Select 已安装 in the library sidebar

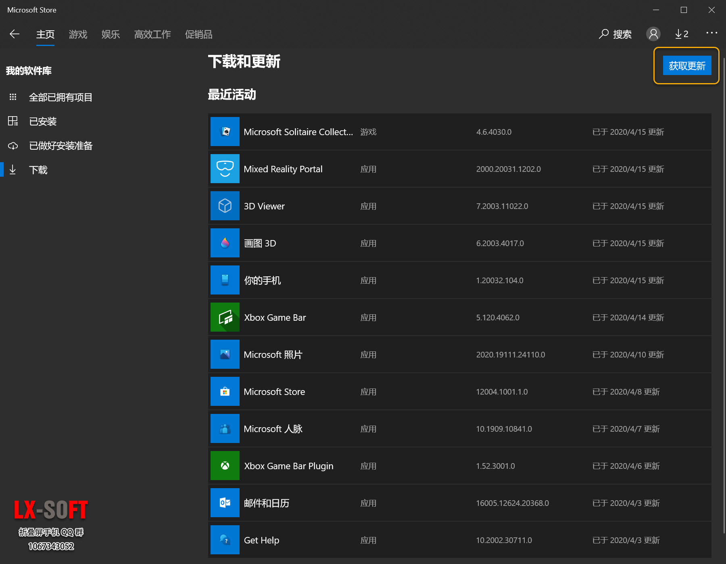43,121
